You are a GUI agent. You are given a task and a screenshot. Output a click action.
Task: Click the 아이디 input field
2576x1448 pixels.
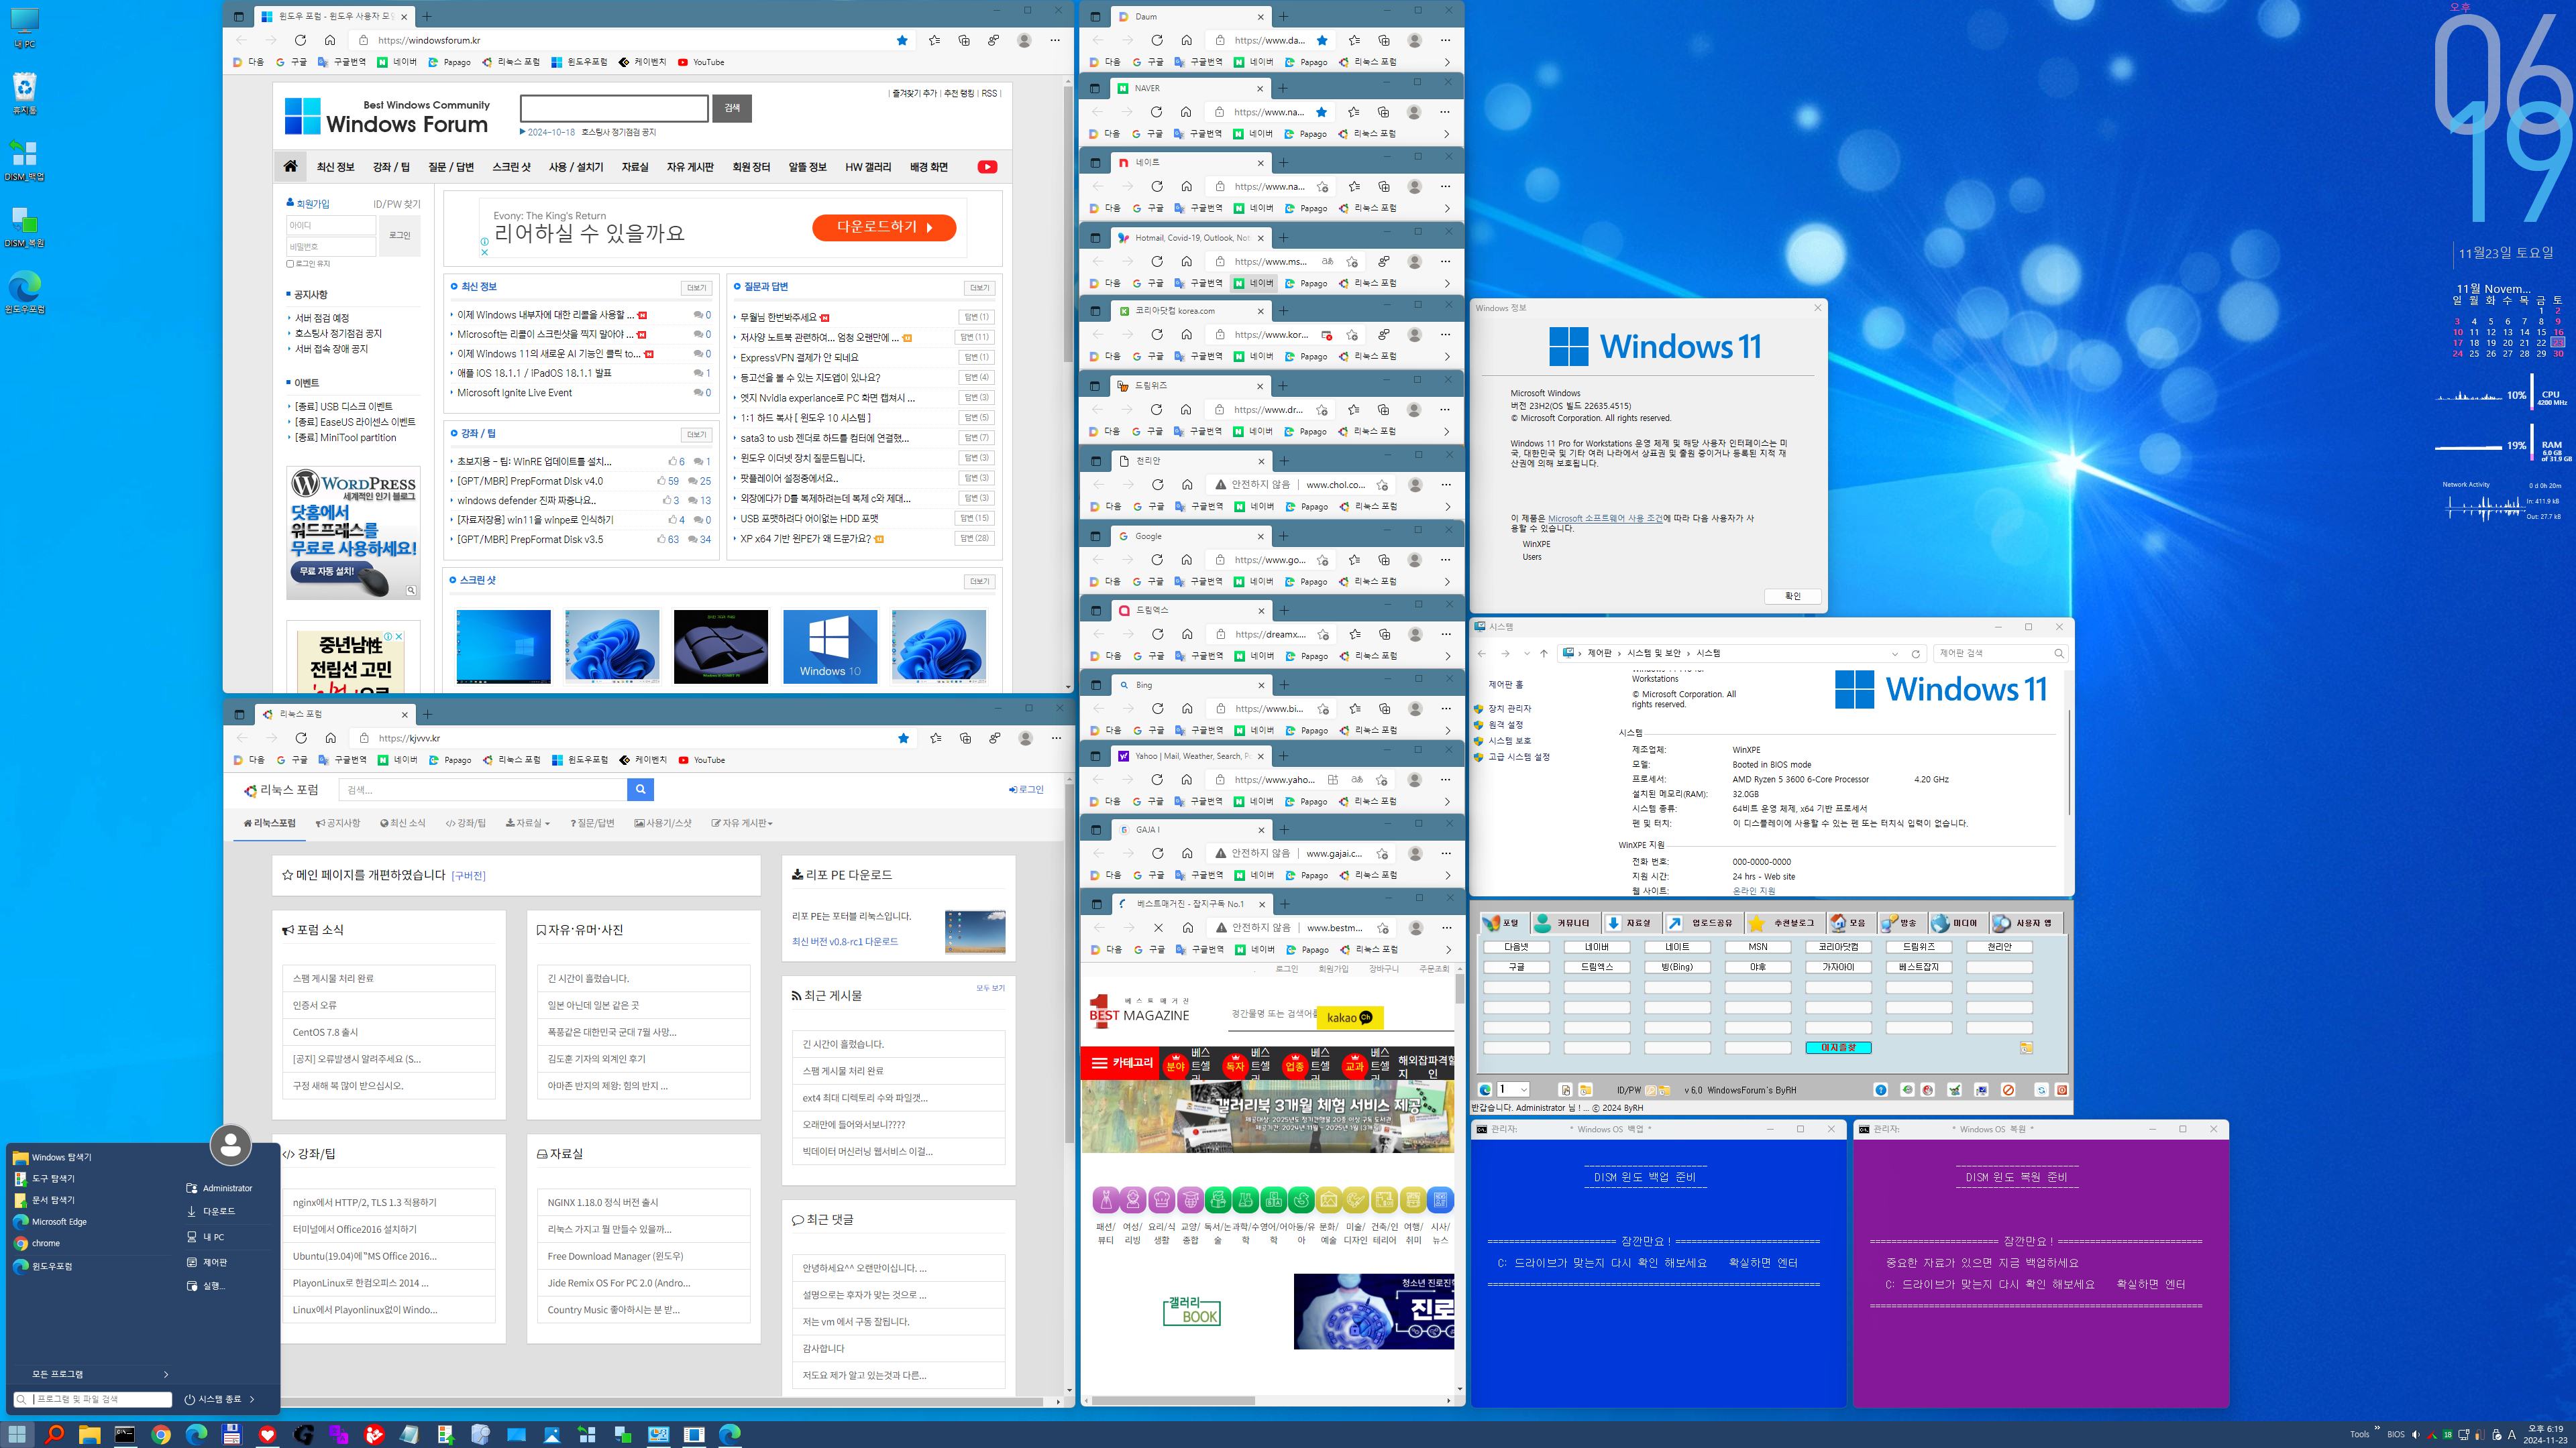click(331, 226)
